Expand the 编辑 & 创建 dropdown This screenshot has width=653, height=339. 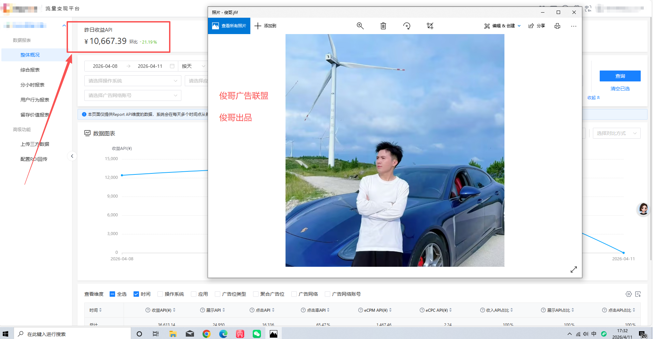pyautogui.click(x=502, y=26)
